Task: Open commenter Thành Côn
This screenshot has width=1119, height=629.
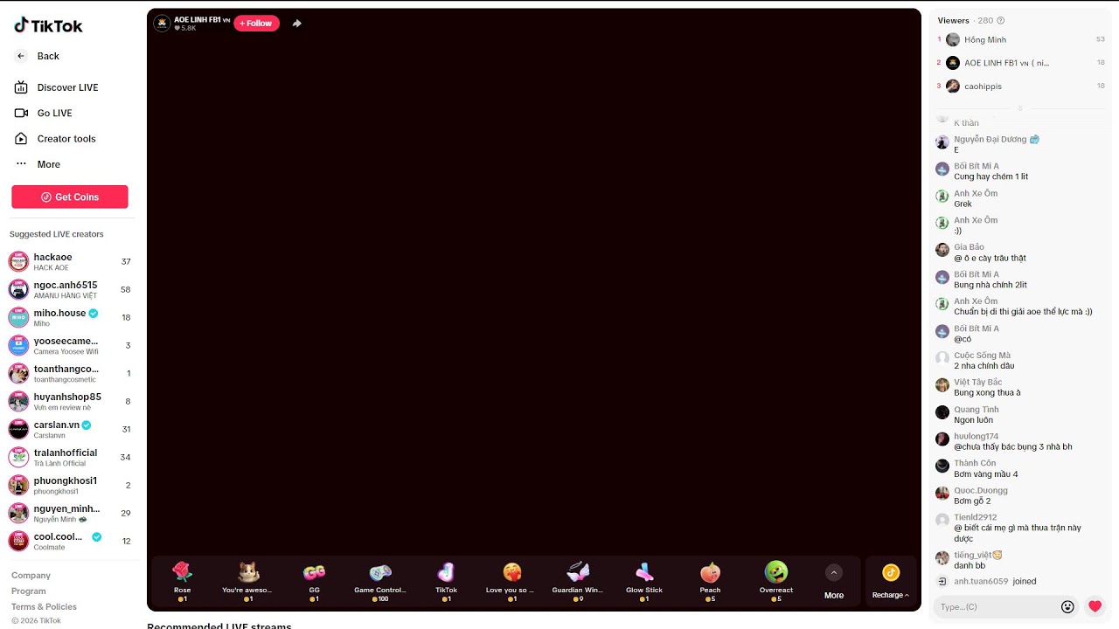Action: tap(975, 463)
